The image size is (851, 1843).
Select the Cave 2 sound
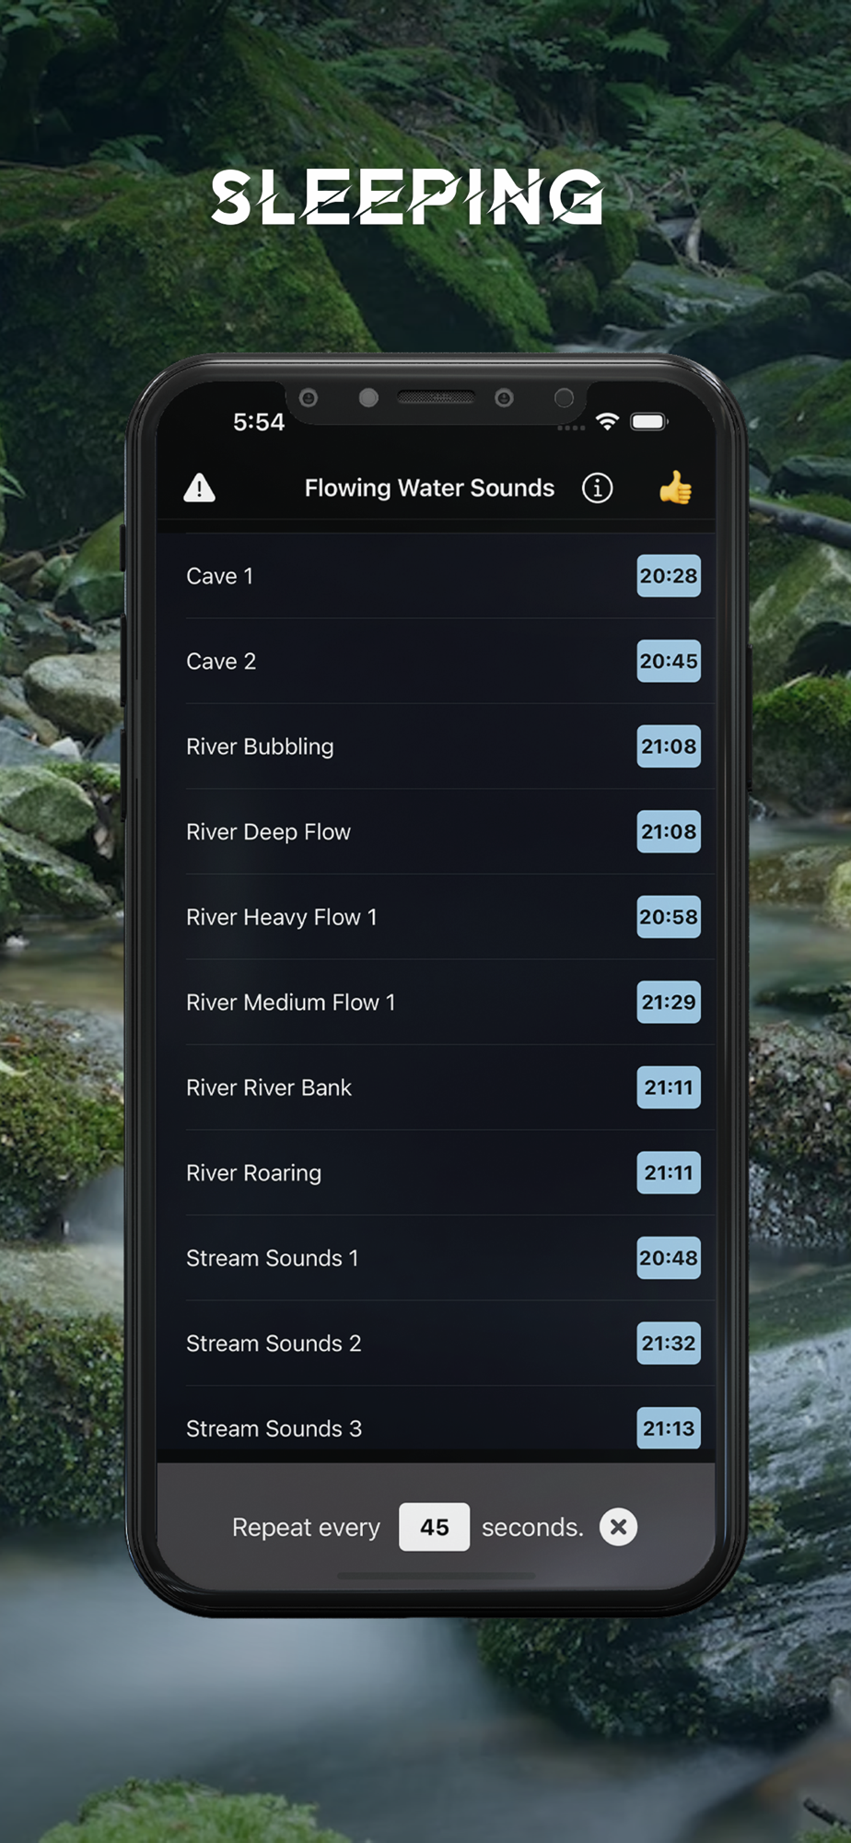tap(436, 661)
